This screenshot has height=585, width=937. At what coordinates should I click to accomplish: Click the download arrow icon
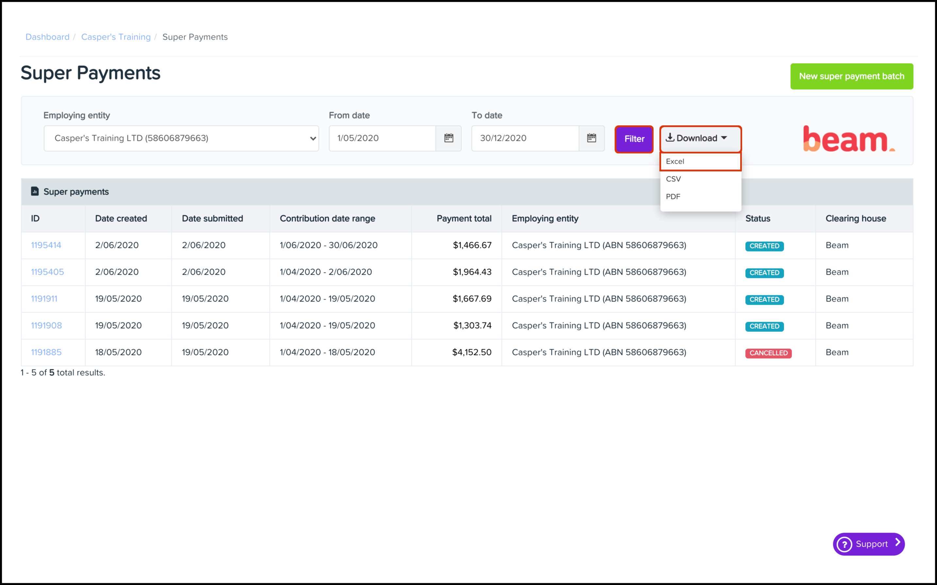pos(670,138)
